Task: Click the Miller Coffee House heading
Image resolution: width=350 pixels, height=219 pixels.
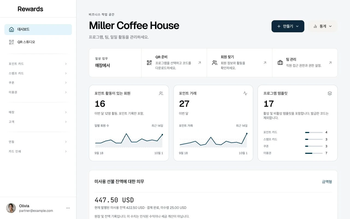Action: [x=134, y=25]
